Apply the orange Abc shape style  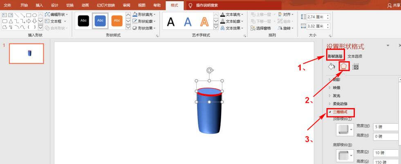117,21
